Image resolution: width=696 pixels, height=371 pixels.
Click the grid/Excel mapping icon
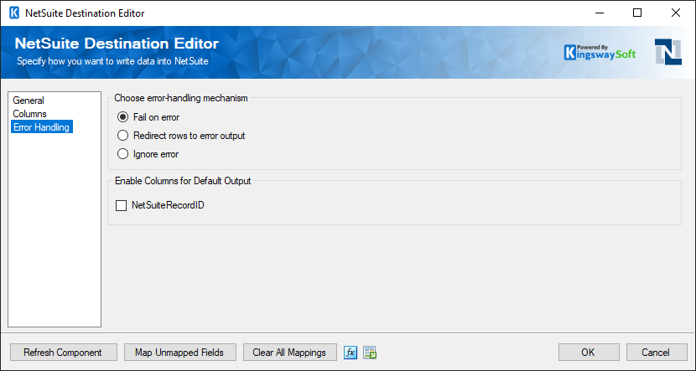(x=370, y=353)
